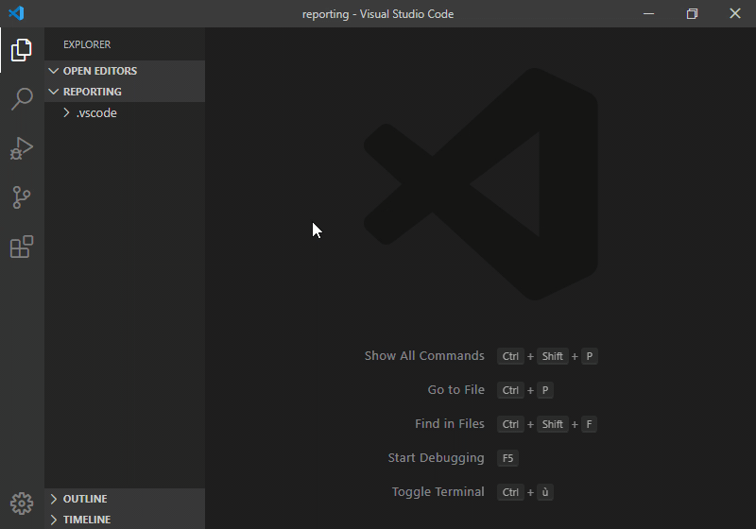This screenshot has width=756, height=529.
Task: Open the Search view icon
Action: 22,99
